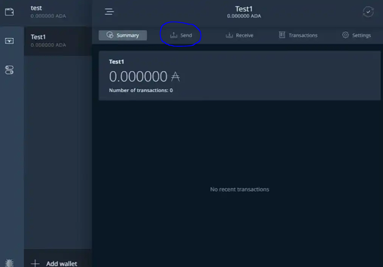Viewport: 383px width, 267px height.
Task: Open the settings toggles icon in sidebar
Action: 9,70
